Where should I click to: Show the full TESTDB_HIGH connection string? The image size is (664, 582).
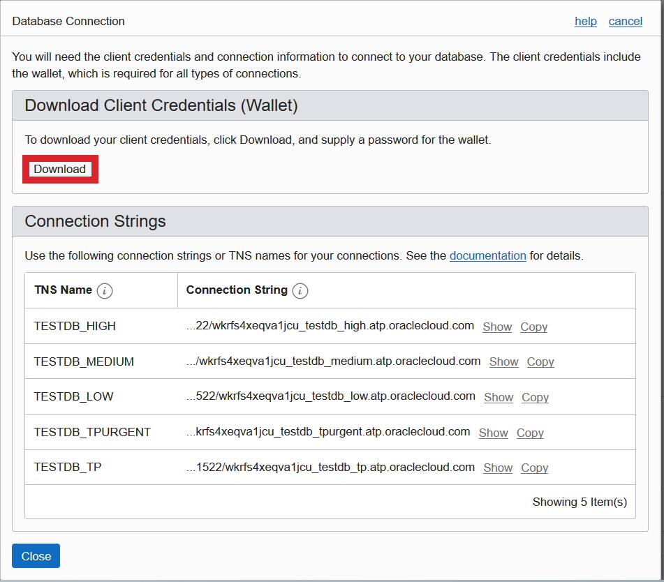pyautogui.click(x=496, y=326)
